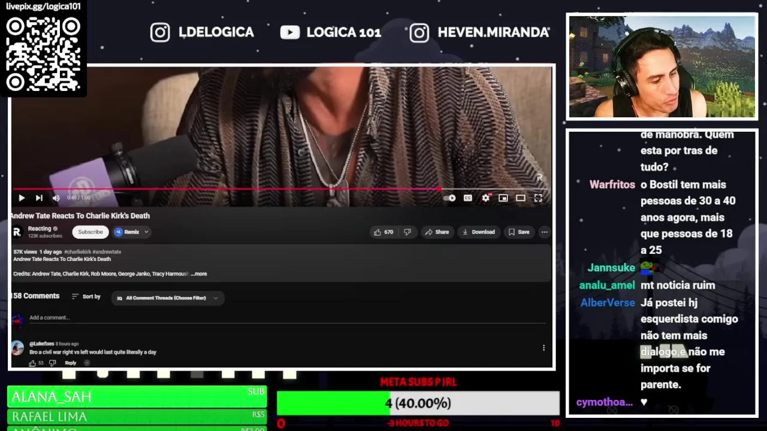767x431 pixels.
Task: Like the @Lukefixes comment
Action: (x=32, y=363)
